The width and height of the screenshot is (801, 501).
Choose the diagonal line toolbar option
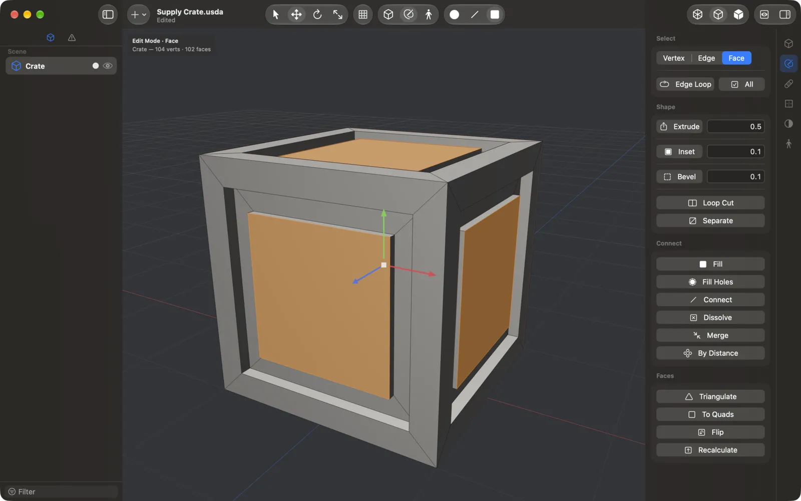pyautogui.click(x=475, y=15)
